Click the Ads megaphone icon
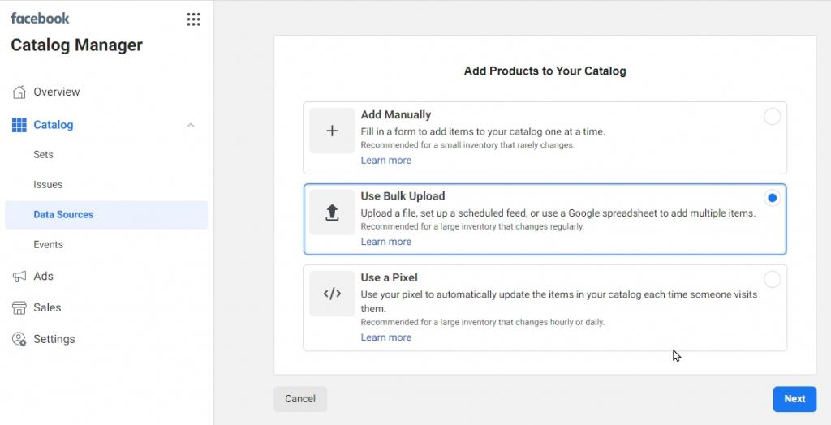Viewport: 831px width, 425px height. (x=19, y=276)
